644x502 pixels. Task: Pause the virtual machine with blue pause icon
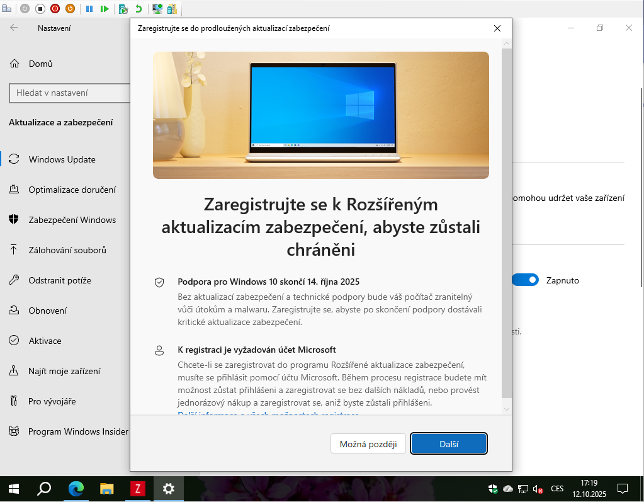89,9
